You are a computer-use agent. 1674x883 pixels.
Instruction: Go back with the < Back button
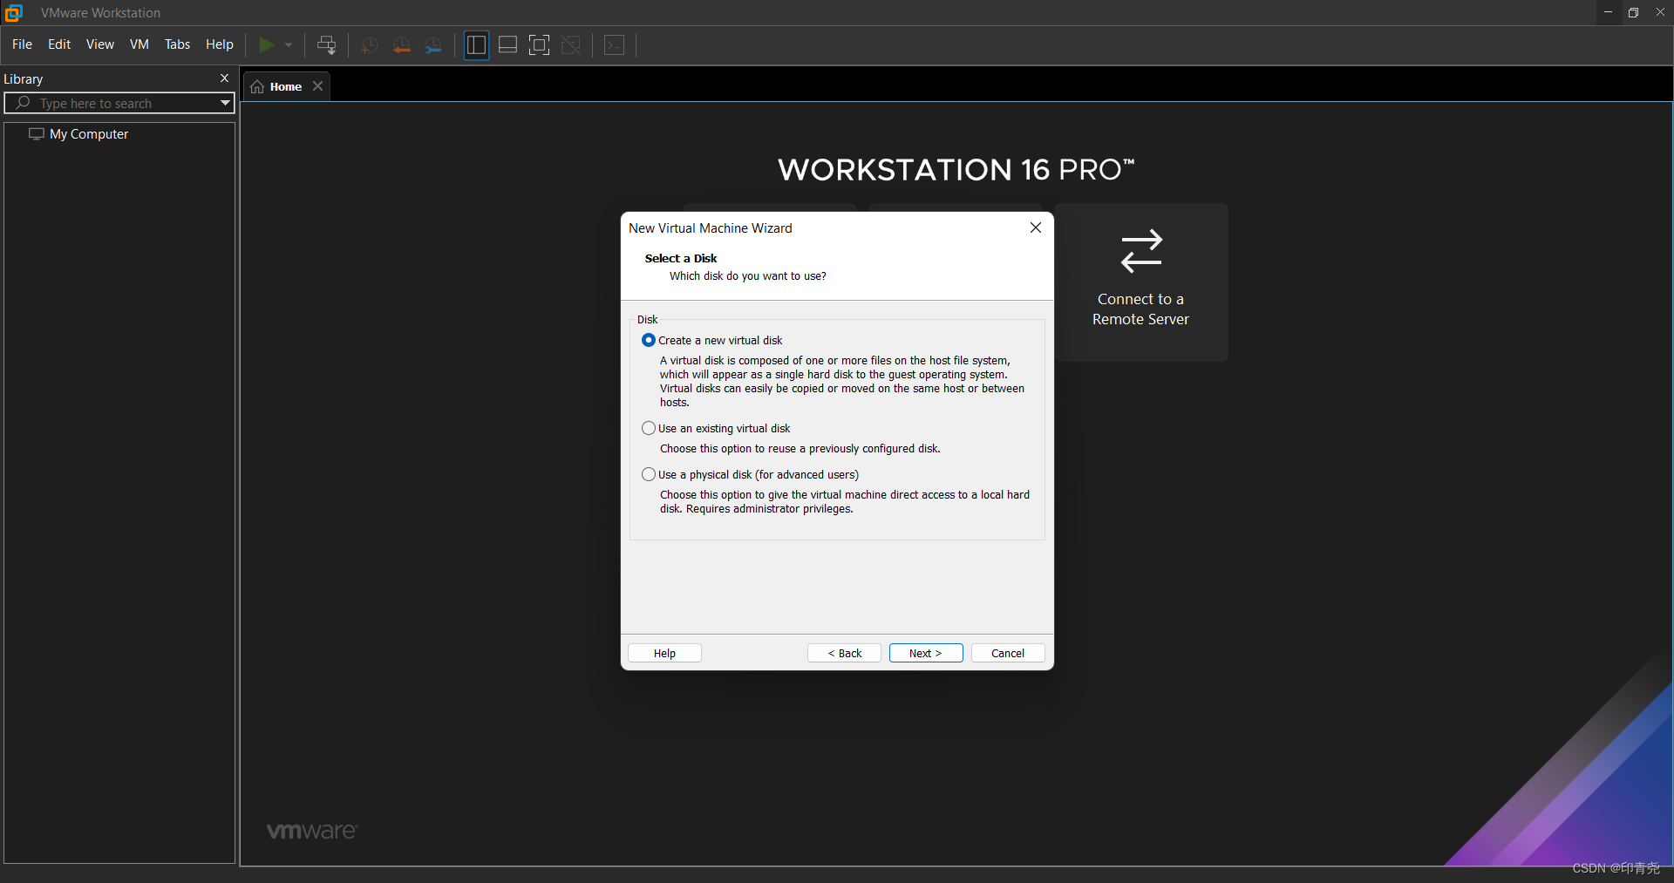pos(844,653)
